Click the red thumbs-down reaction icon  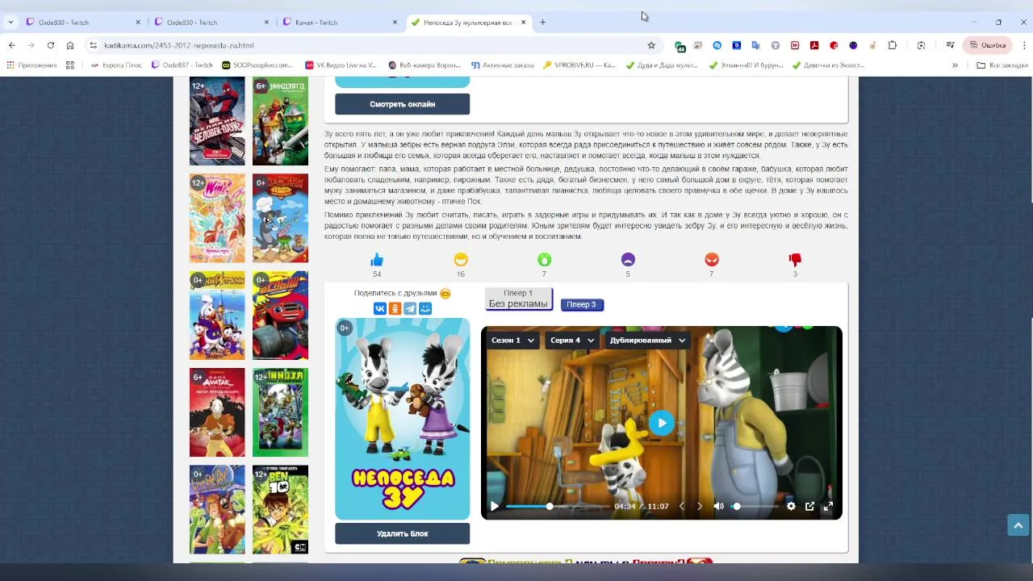coord(795,260)
